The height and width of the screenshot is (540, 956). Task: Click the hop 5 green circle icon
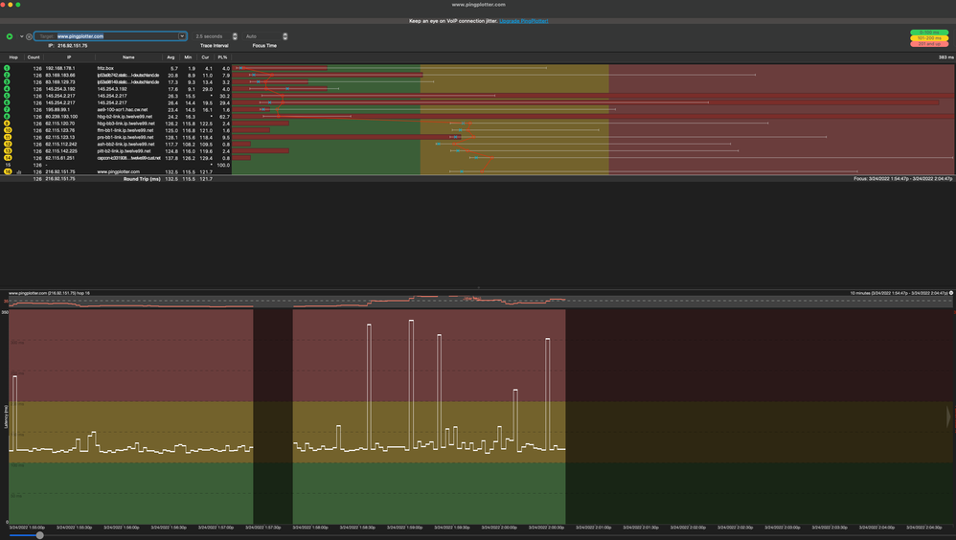click(8, 96)
